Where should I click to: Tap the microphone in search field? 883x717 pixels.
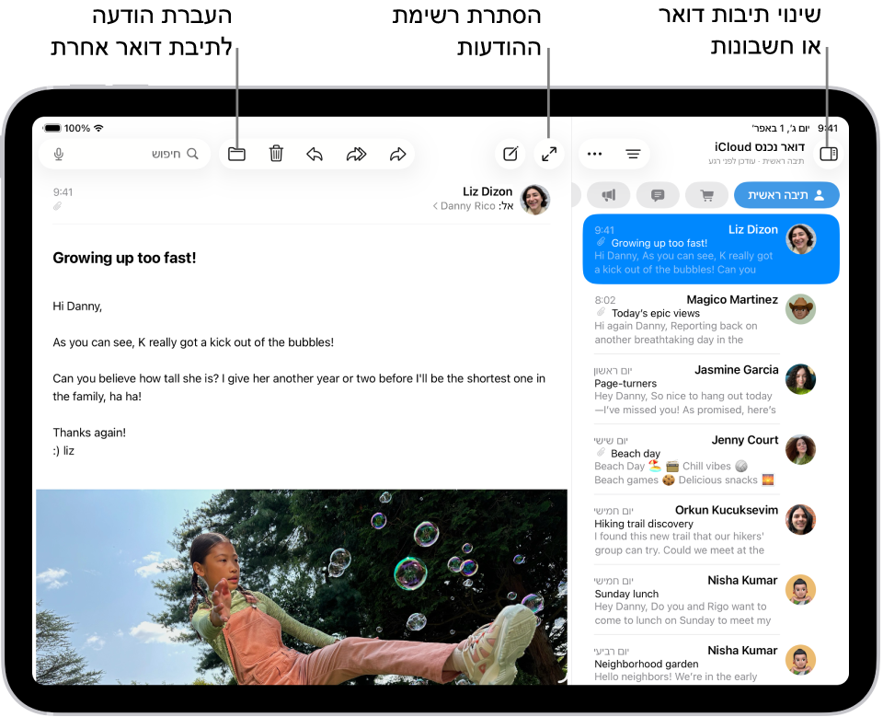coord(59,154)
